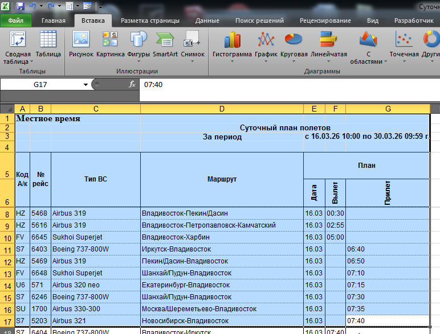Open the Name Box dropdown arrow

[85, 85]
